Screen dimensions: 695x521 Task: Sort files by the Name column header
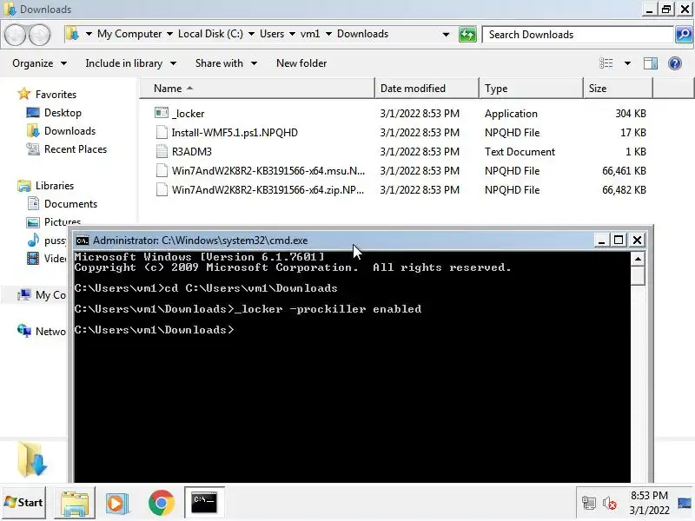pyautogui.click(x=257, y=89)
